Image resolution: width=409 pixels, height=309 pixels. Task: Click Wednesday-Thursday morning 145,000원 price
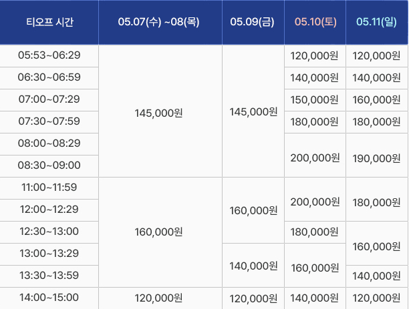pos(158,113)
